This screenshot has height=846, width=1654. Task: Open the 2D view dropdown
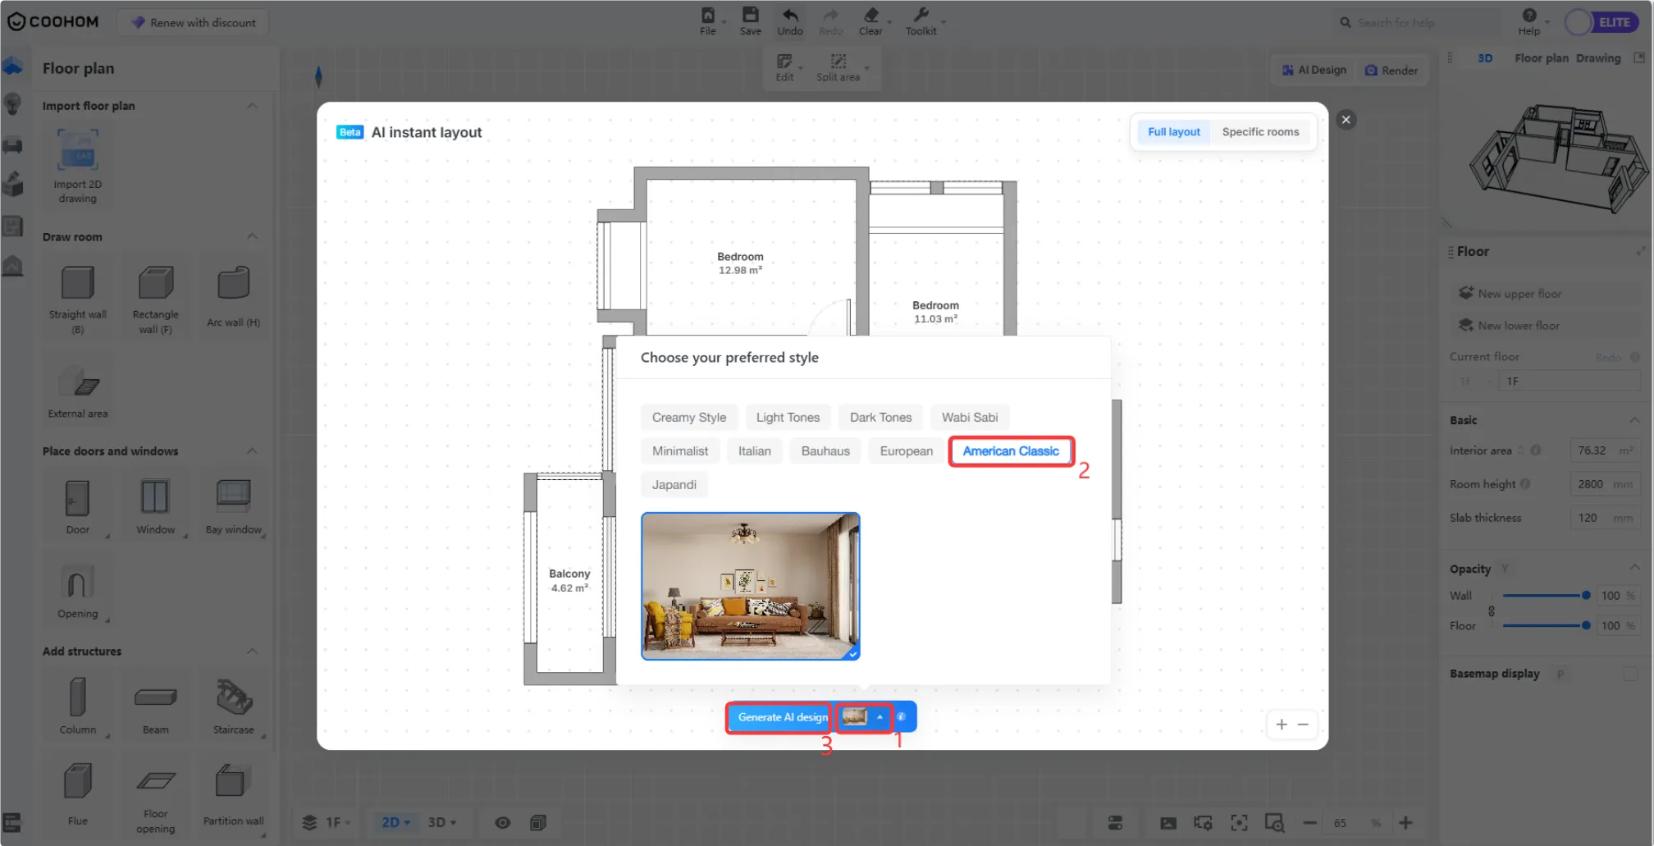395,822
